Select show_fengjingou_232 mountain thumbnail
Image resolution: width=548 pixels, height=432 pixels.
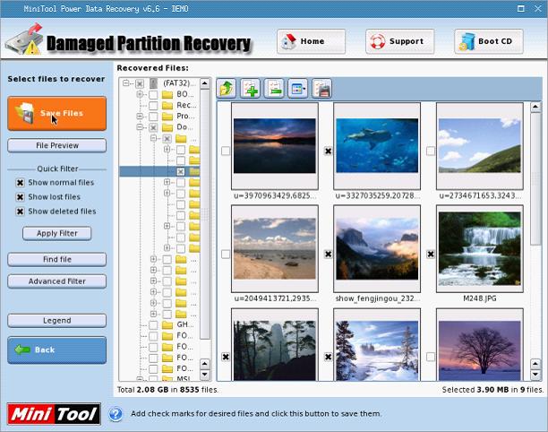[377, 248]
